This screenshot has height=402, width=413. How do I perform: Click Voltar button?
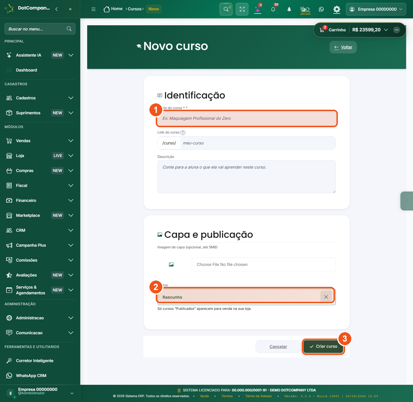coord(343,47)
